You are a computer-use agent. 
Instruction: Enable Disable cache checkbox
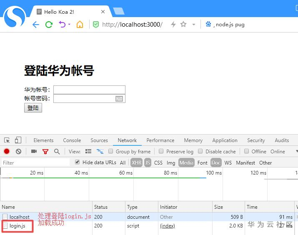[200, 151]
